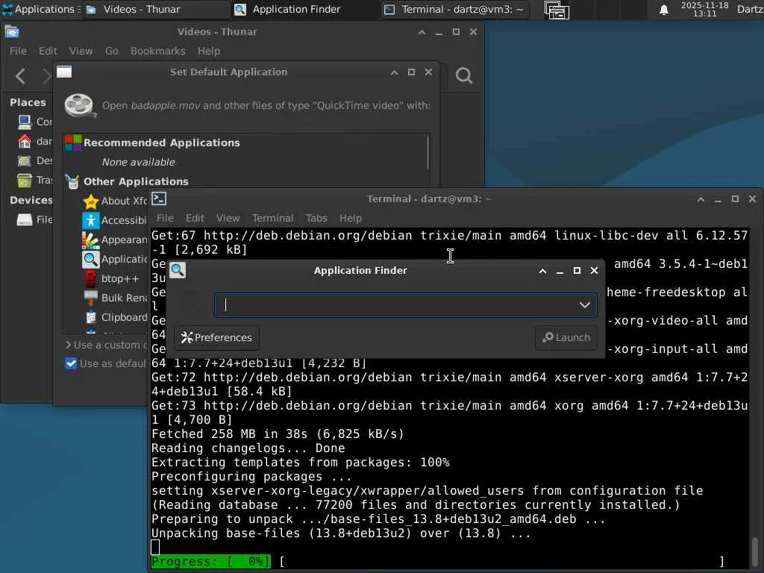Click the workspace switcher icon in panel
Screen dimensions: 764x573
[557, 10]
